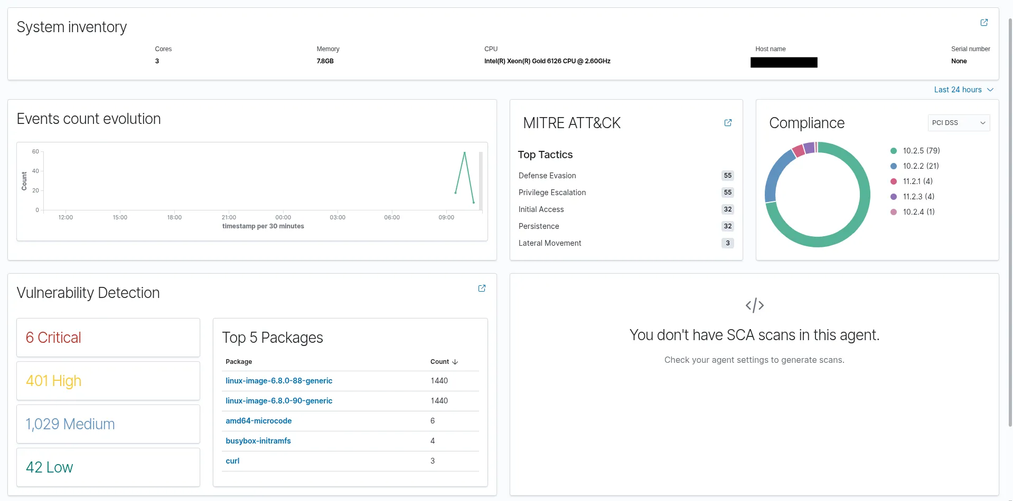Select Defense Evasion tactic row
Screen dimensions: 1013x501
547,176
